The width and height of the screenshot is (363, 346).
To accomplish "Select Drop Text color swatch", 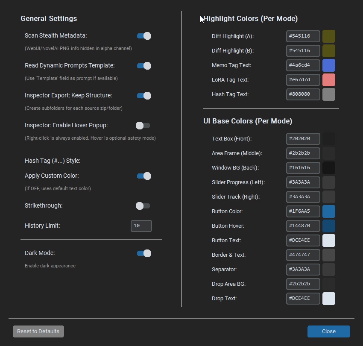I will pyautogui.click(x=328, y=299).
